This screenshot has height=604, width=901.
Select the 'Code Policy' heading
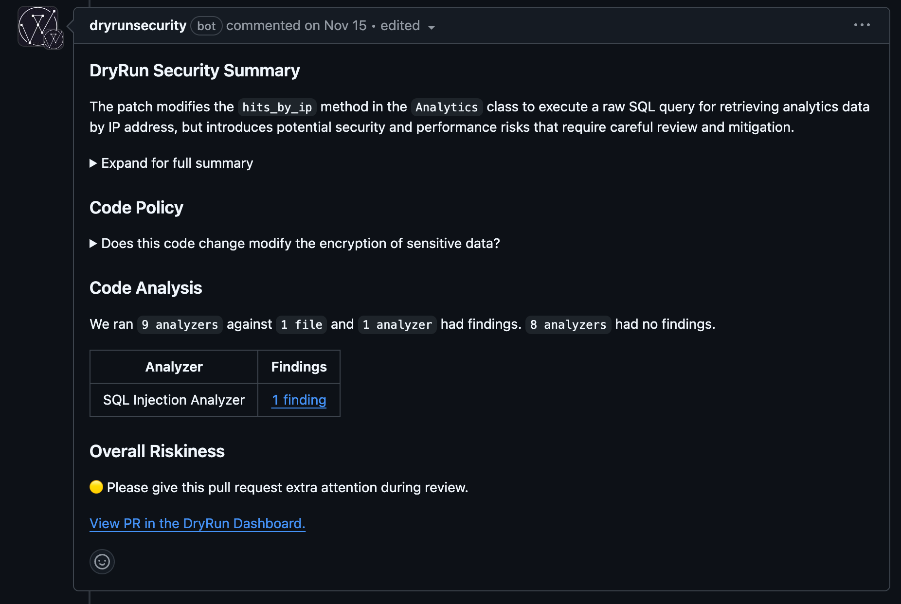136,208
